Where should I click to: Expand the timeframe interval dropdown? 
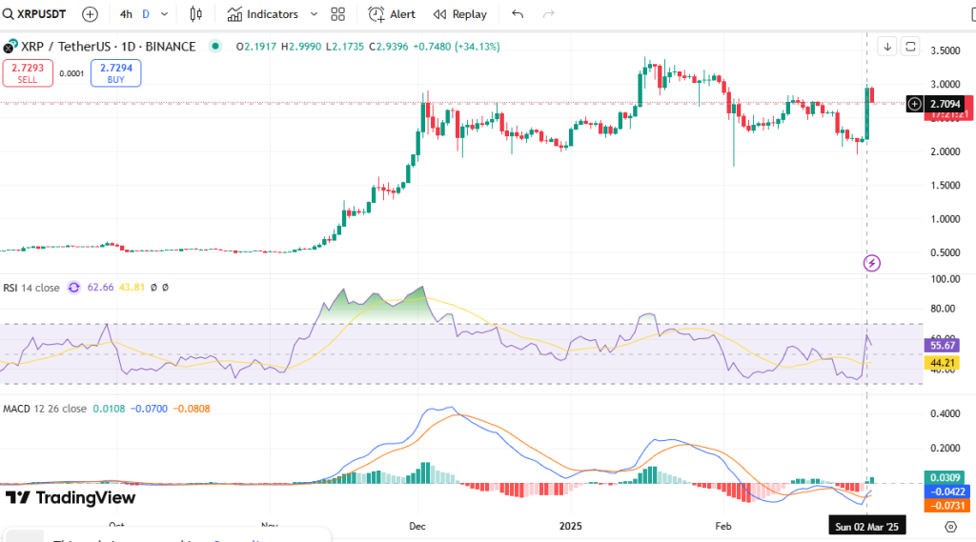165,14
